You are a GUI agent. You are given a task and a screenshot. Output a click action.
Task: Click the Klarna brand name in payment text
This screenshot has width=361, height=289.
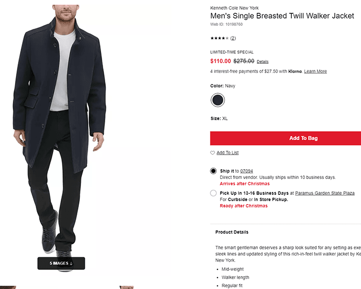(294, 71)
